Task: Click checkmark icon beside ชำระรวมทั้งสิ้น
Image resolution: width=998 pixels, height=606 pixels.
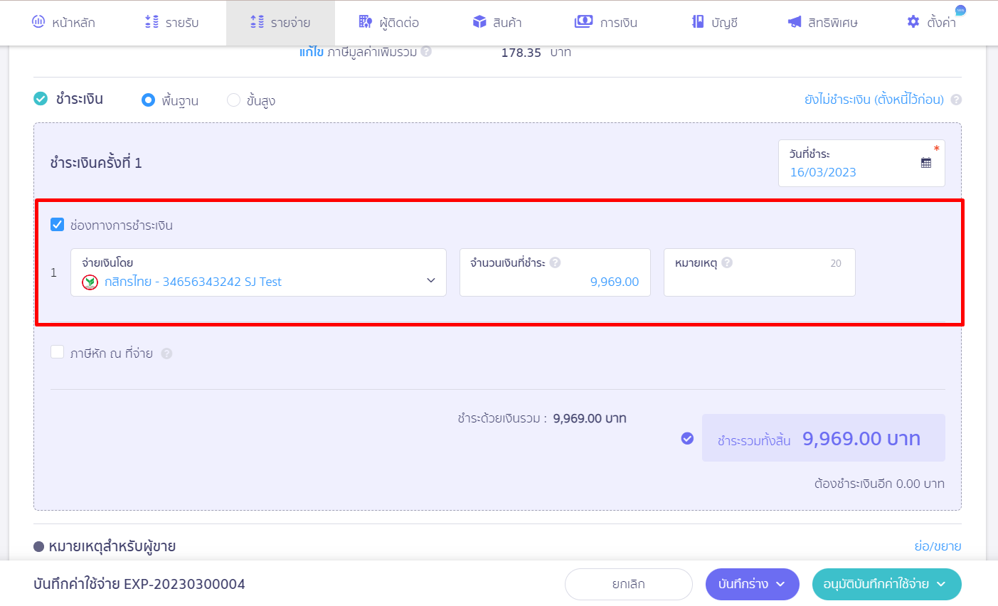Action: [x=687, y=438]
